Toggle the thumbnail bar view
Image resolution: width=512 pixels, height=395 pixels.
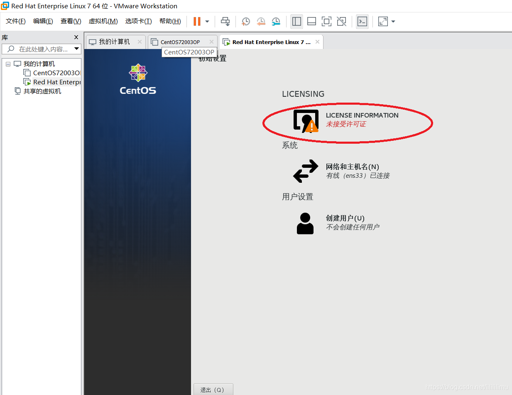tap(311, 21)
